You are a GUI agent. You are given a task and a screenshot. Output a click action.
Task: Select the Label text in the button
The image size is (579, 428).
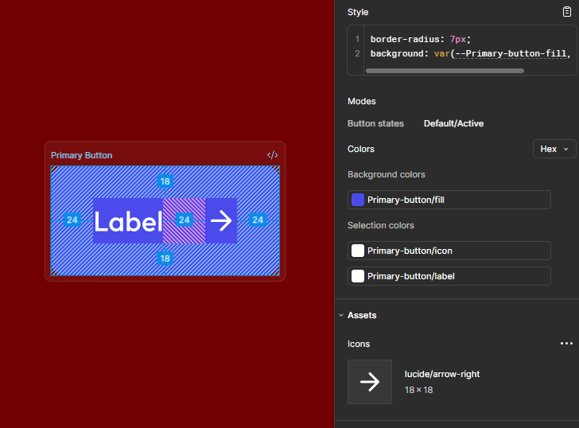[x=128, y=221]
